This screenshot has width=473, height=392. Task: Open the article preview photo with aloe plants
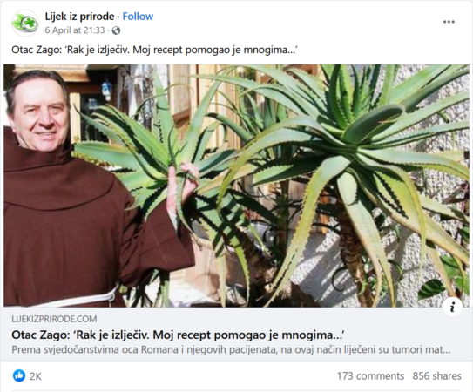point(237,186)
